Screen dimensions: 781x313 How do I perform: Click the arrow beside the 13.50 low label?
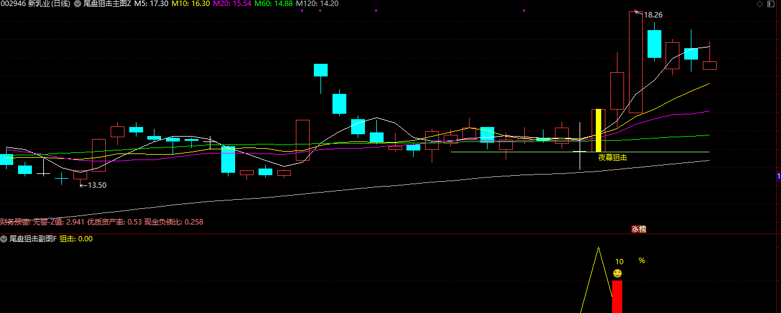[83, 185]
